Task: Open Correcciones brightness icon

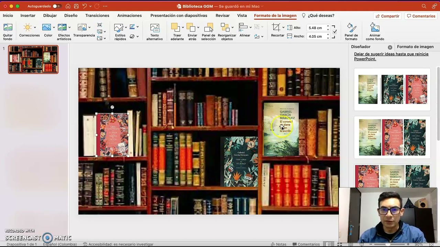Action: pos(27,27)
